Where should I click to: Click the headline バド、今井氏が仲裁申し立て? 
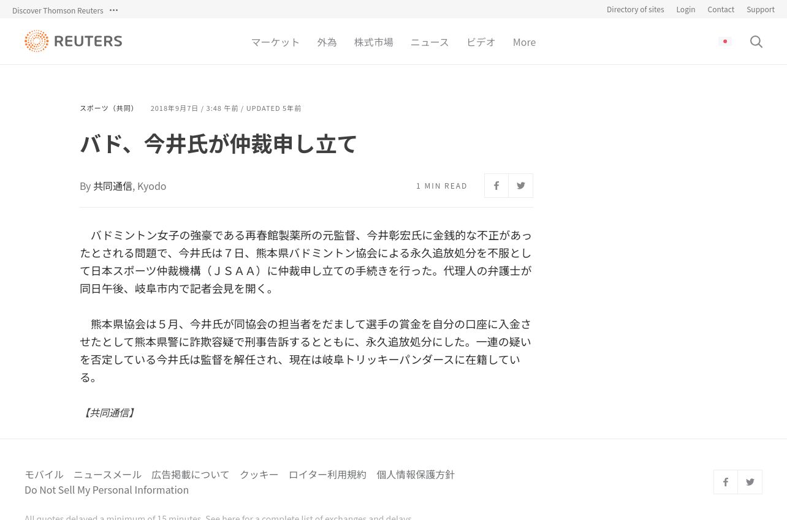tap(219, 144)
